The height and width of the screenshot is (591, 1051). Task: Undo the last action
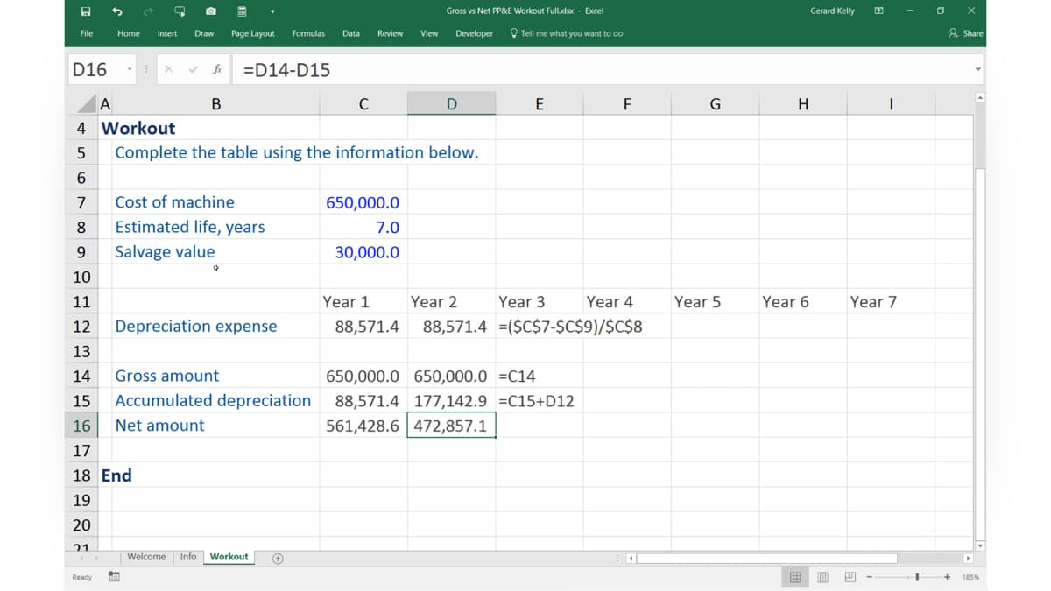click(116, 11)
